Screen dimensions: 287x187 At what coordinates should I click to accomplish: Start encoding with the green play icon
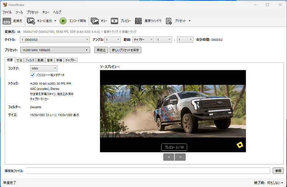pos(63,21)
